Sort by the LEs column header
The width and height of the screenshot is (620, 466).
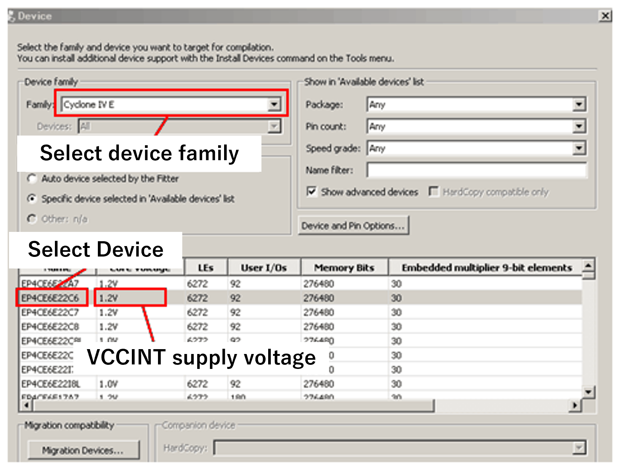(205, 268)
